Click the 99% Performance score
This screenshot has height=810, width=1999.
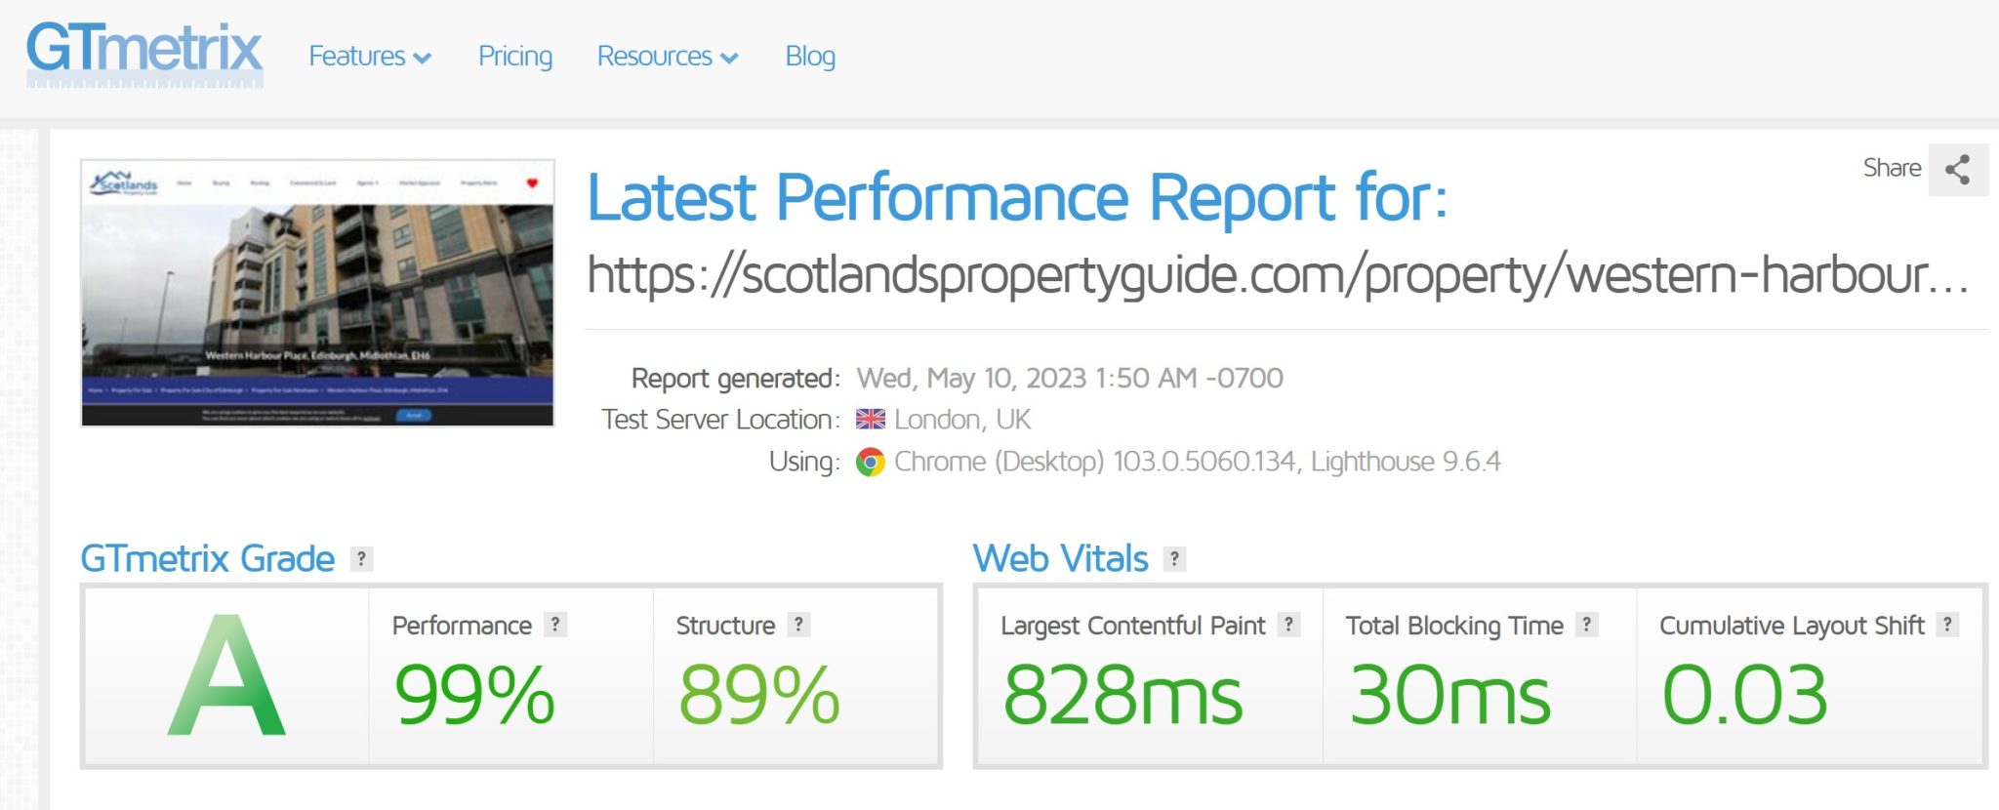click(x=474, y=695)
